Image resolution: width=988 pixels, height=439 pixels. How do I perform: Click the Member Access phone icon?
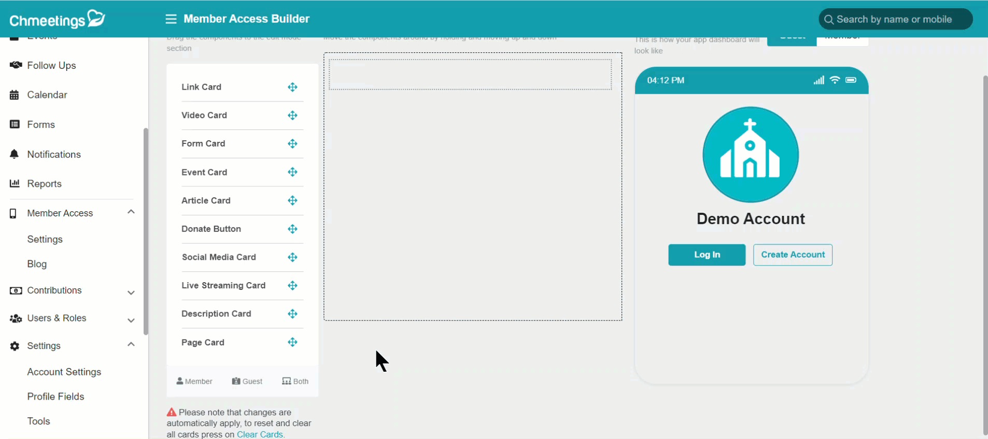[13, 213]
